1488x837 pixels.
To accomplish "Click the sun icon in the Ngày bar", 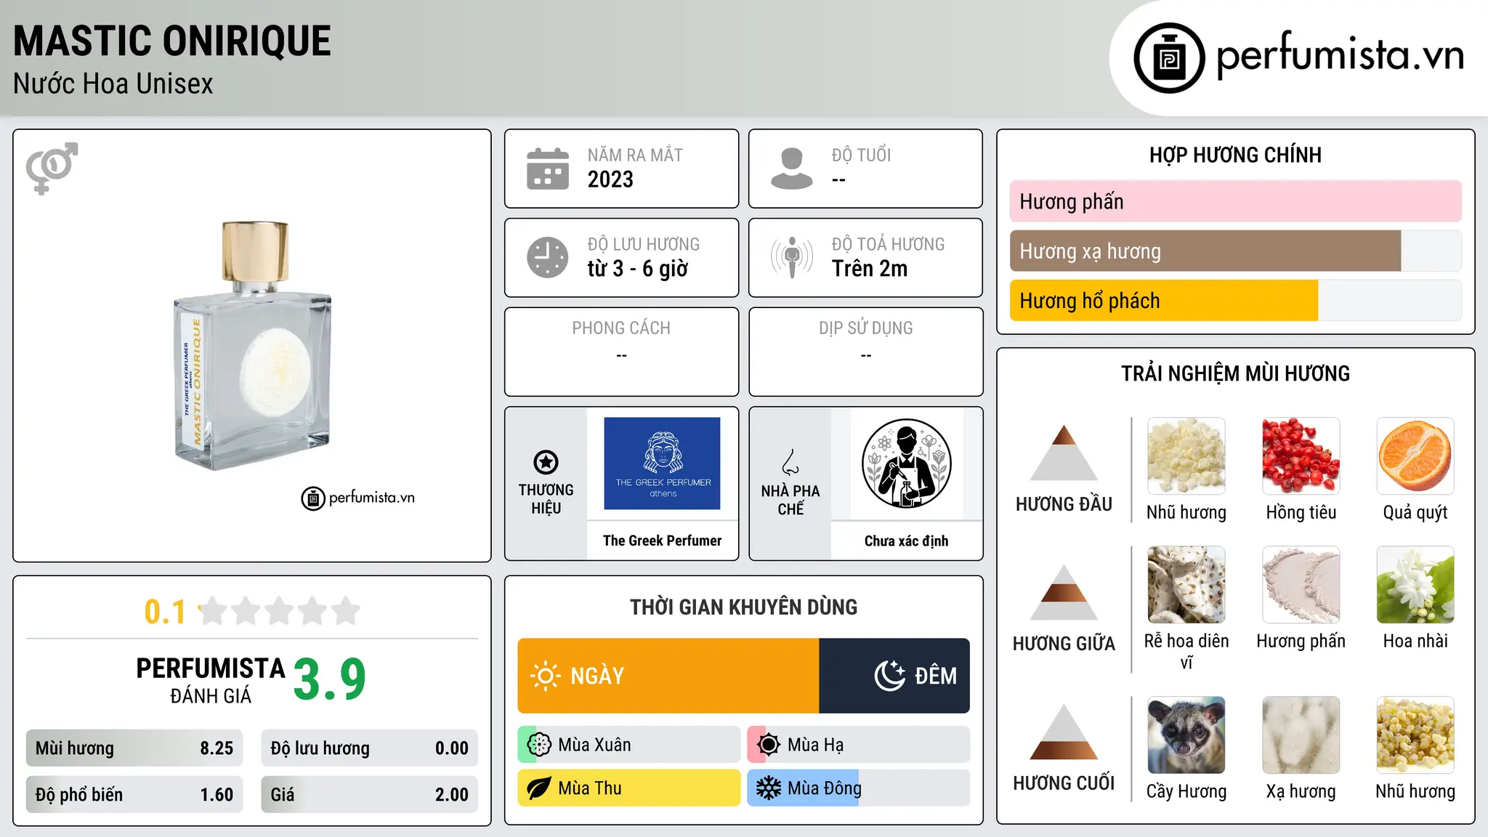I will [x=545, y=676].
